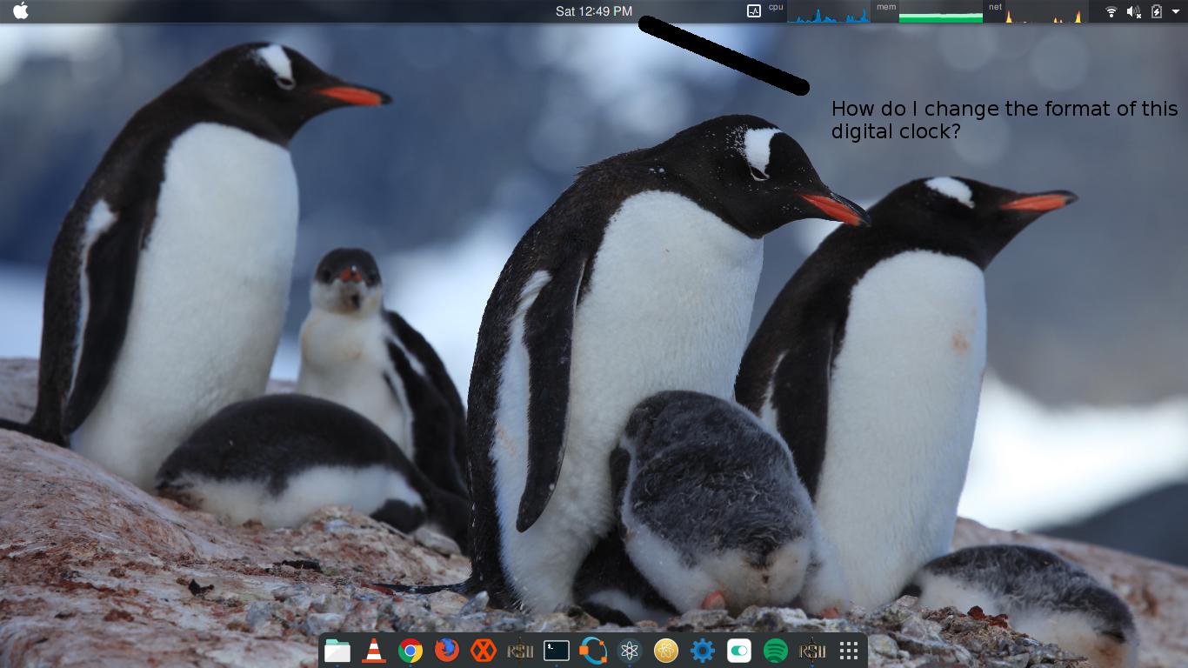Click the Apple logo in the top bar

point(21,10)
